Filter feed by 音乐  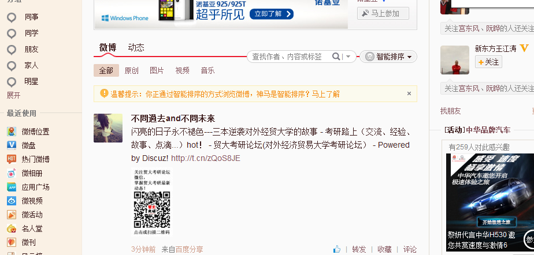coord(207,70)
